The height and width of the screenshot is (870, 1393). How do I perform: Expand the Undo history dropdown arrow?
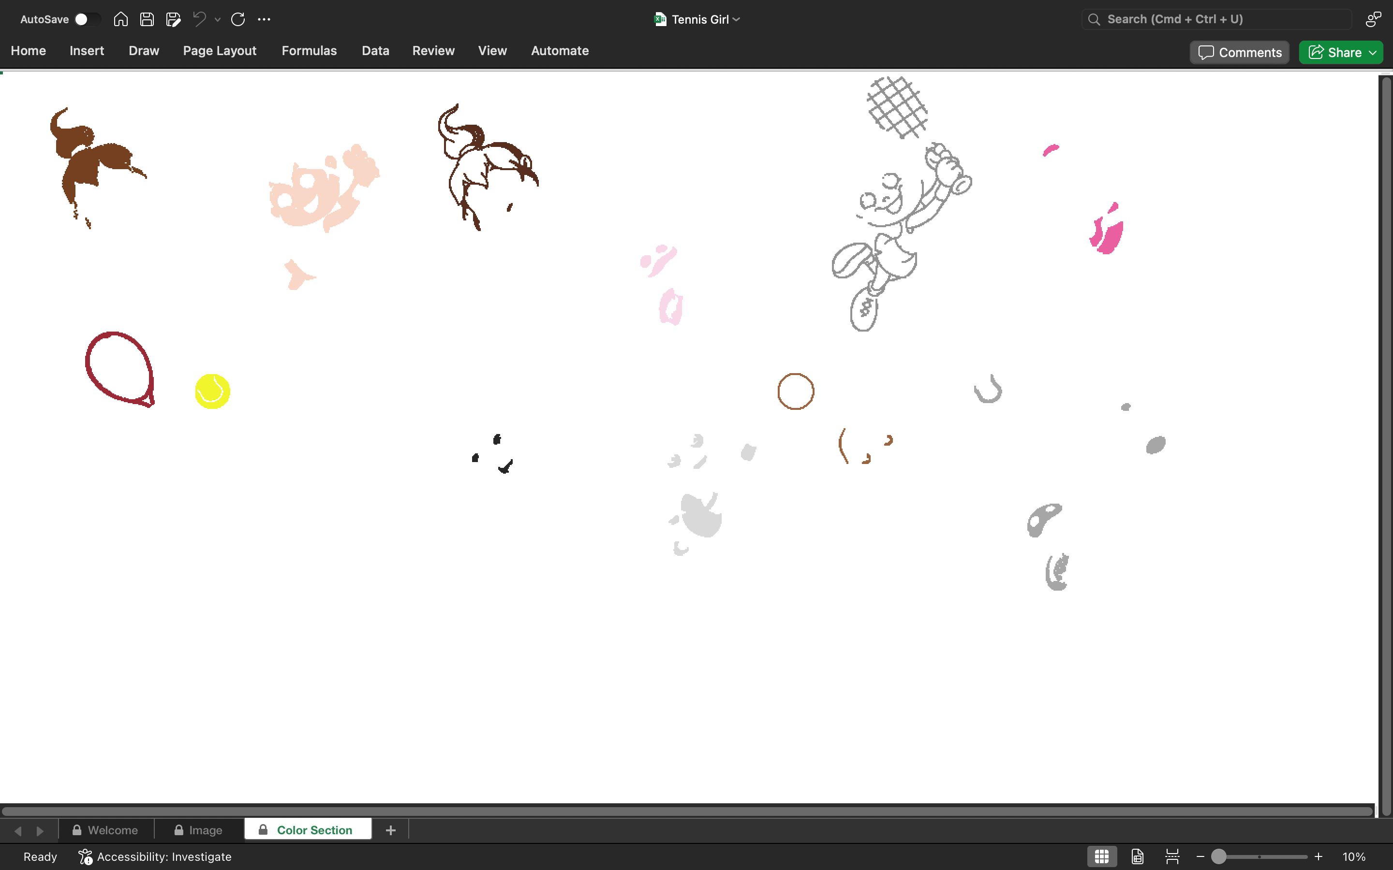click(218, 19)
